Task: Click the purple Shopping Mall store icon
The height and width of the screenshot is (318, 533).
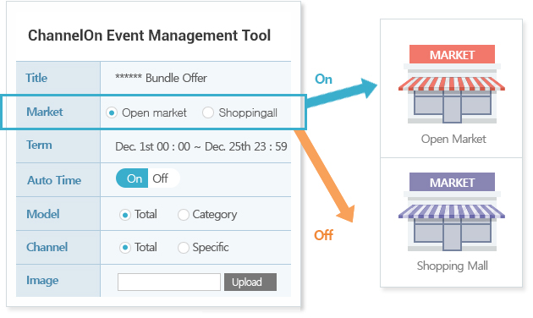Action: click(452, 211)
